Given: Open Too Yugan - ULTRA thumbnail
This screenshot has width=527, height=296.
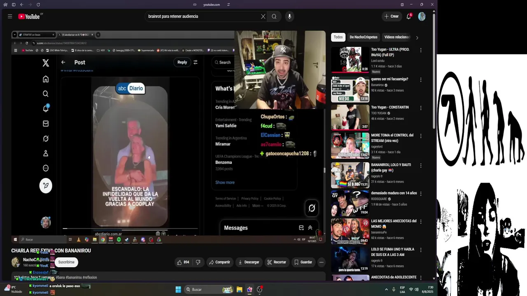Looking at the screenshot, I should (350, 60).
